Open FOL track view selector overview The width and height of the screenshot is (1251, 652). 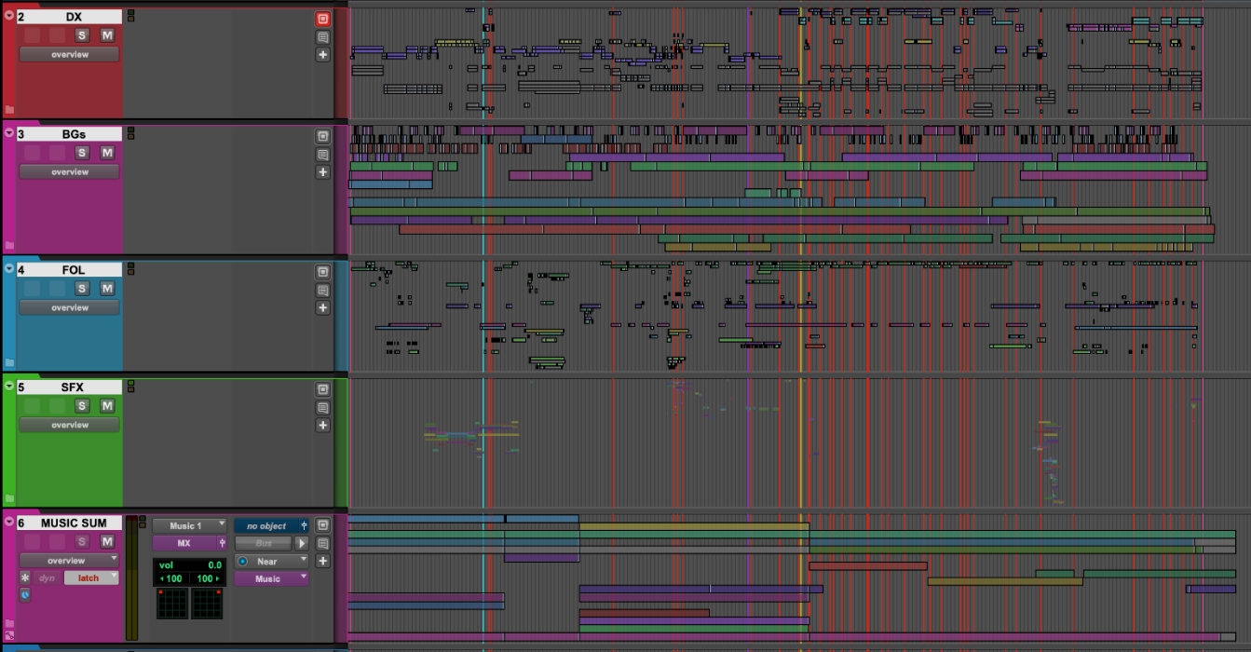[x=70, y=307]
